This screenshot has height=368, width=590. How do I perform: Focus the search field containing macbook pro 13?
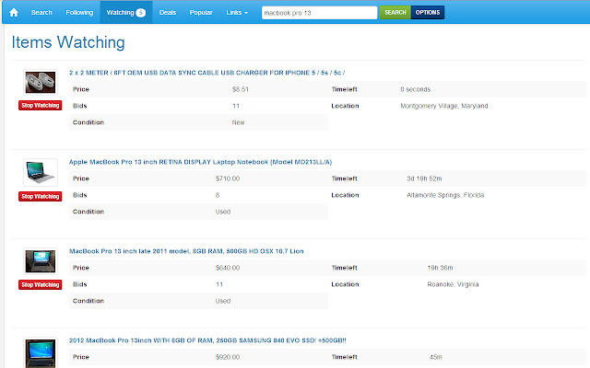coord(319,13)
